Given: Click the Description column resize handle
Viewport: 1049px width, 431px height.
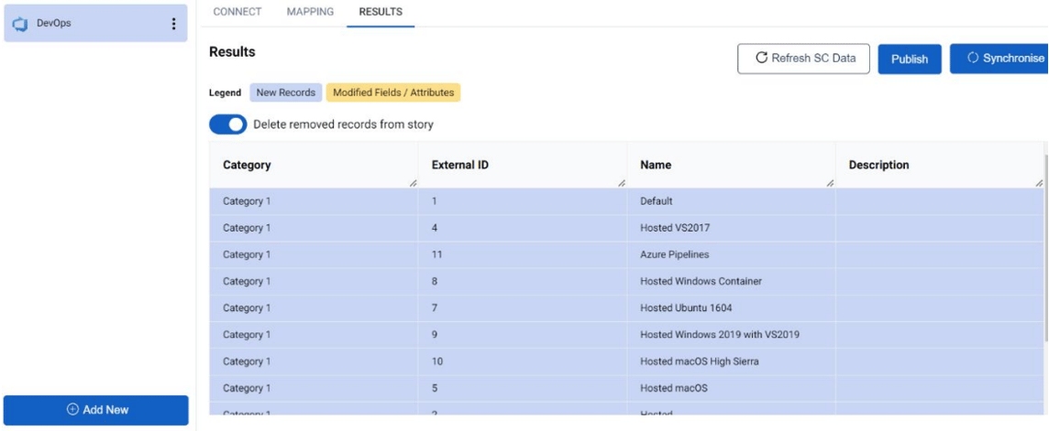Looking at the screenshot, I should pyautogui.click(x=1039, y=184).
